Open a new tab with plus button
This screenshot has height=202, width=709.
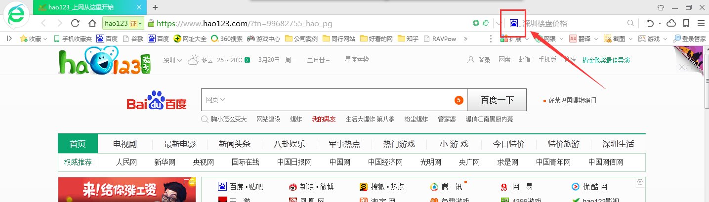click(155, 7)
